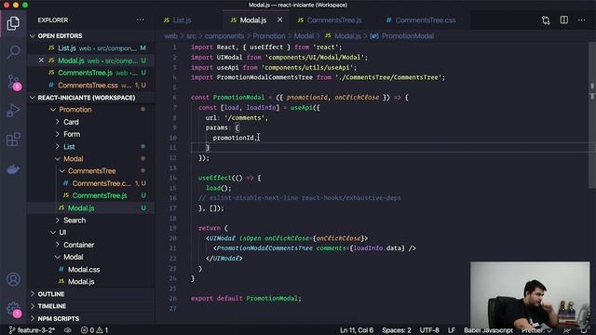Open the Explorer view in activity bar
Viewport: 596px width, 335px height.
click(x=13, y=23)
